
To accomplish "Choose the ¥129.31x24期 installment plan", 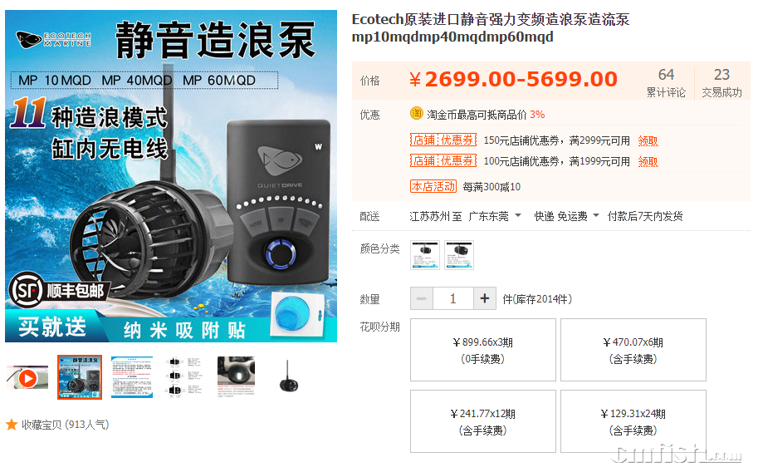I will 633,421.
